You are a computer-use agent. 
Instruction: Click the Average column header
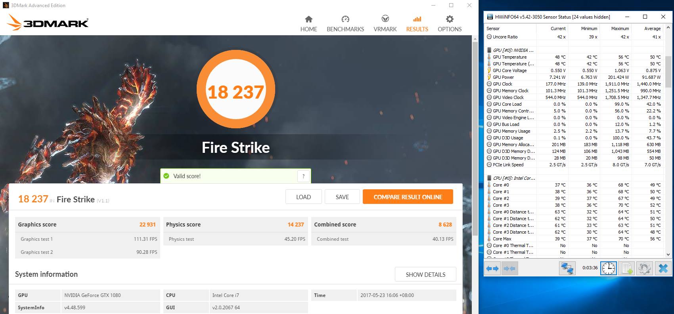point(647,29)
